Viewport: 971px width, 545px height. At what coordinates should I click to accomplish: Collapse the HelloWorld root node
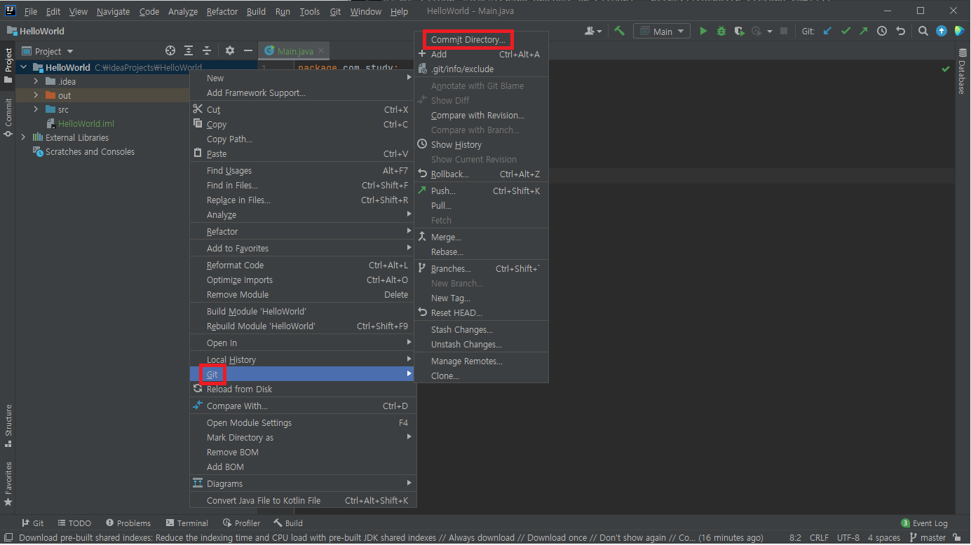point(24,67)
